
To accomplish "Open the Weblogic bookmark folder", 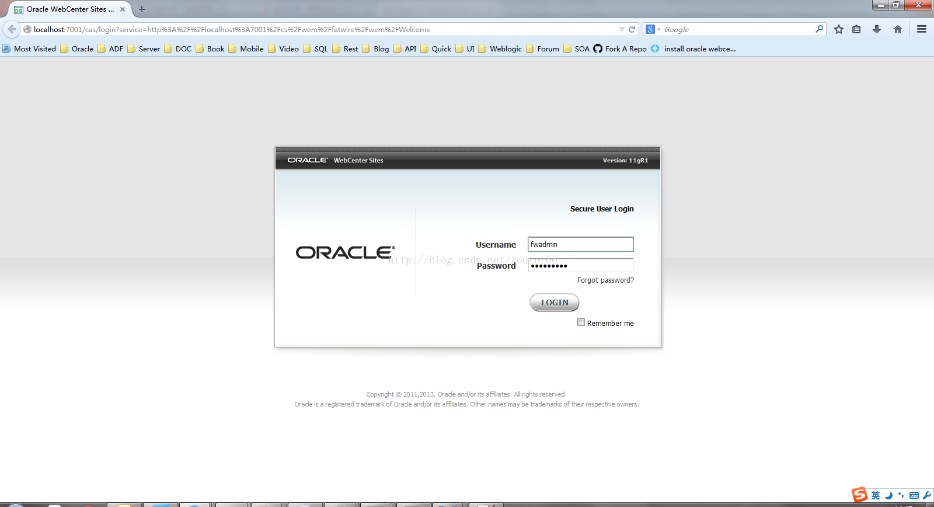I will (x=500, y=48).
